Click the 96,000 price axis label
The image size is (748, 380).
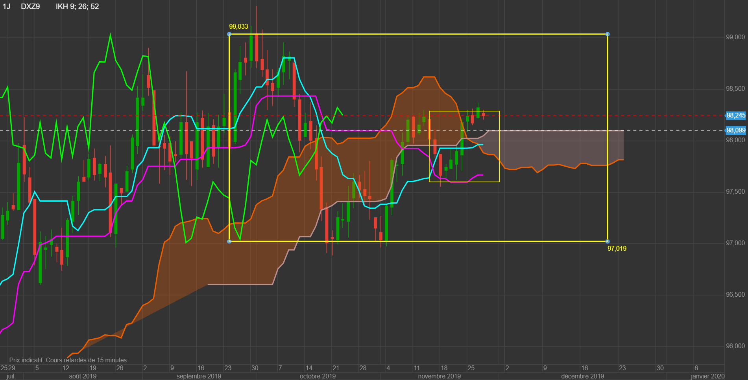click(735, 346)
